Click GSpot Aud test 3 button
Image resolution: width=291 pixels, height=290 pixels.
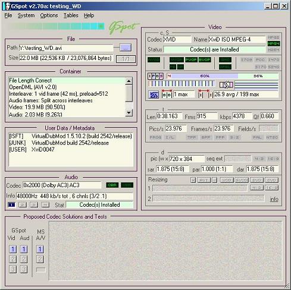pyautogui.click(x=24, y=269)
